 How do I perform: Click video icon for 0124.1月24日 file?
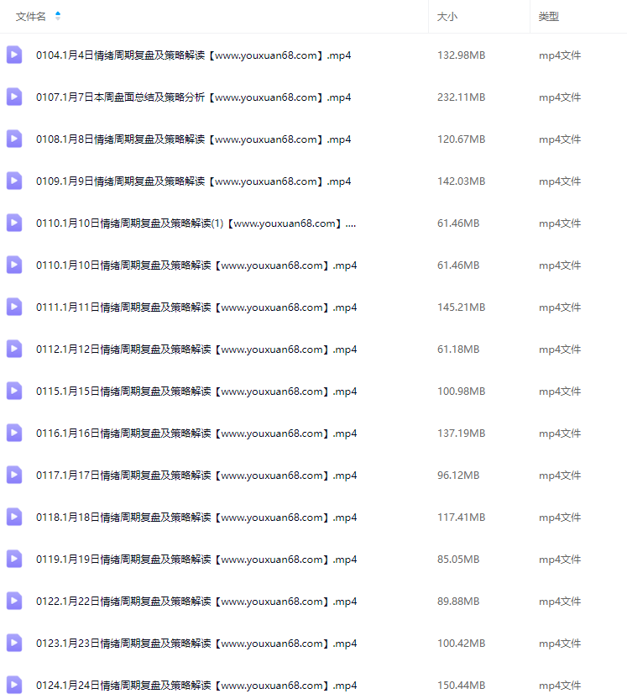pyautogui.click(x=14, y=685)
